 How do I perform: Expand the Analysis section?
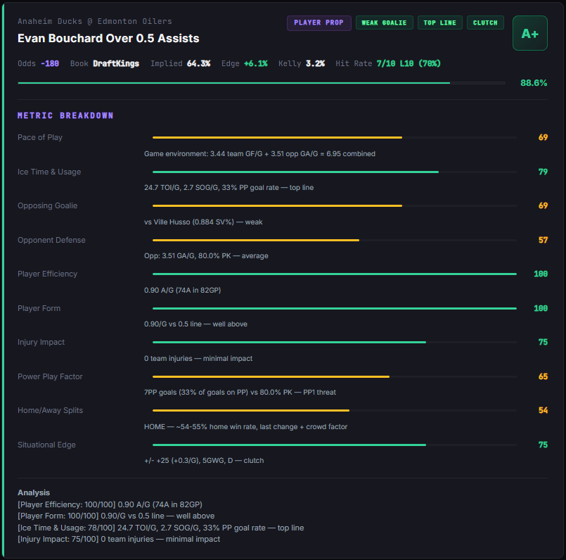(32, 492)
